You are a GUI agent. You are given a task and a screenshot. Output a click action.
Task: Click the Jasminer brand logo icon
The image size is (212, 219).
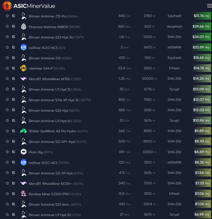click(x=23, y=68)
